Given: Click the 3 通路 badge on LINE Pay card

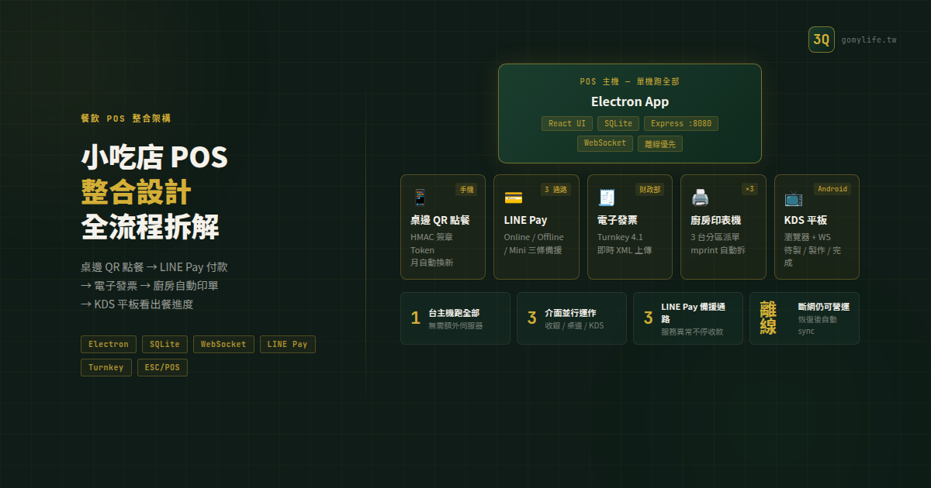Looking at the screenshot, I should tap(555, 189).
